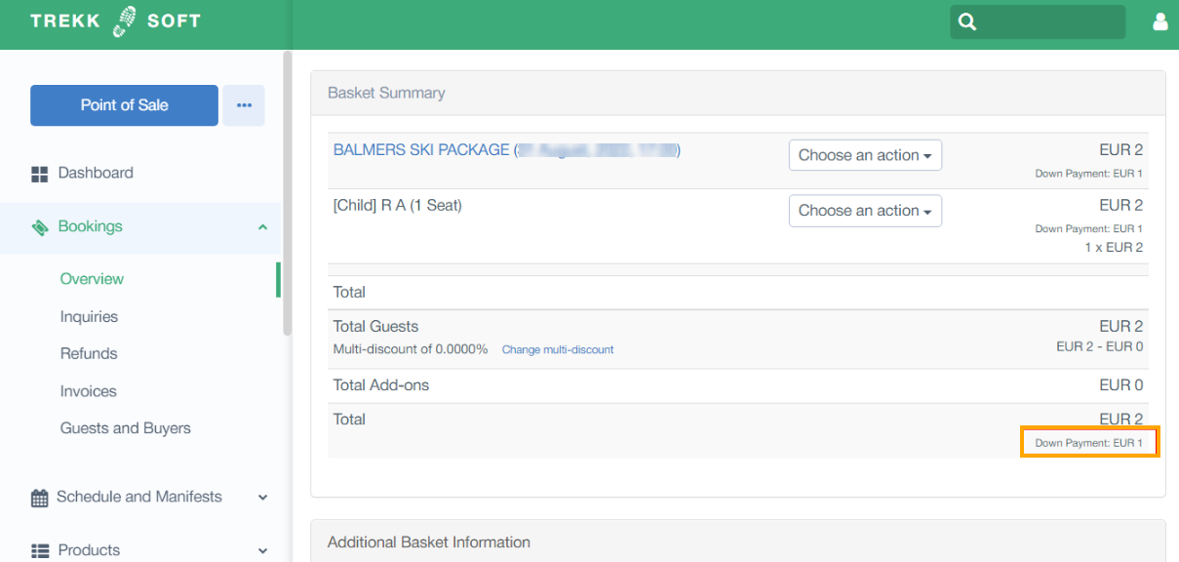The width and height of the screenshot is (1179, 562).
Task: Expand the Schedule and Manifests chevron
Action: tap(262, 498)
